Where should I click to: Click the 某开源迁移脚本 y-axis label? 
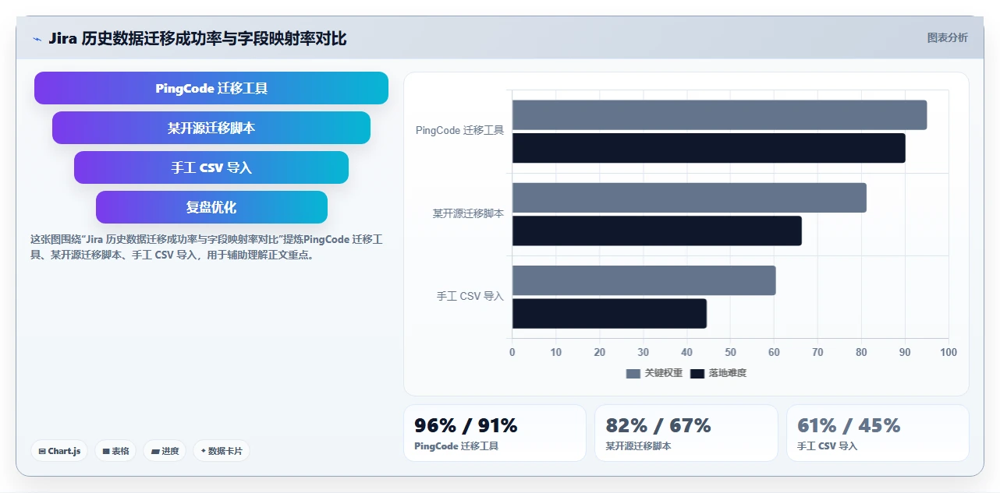coord(468,213)
